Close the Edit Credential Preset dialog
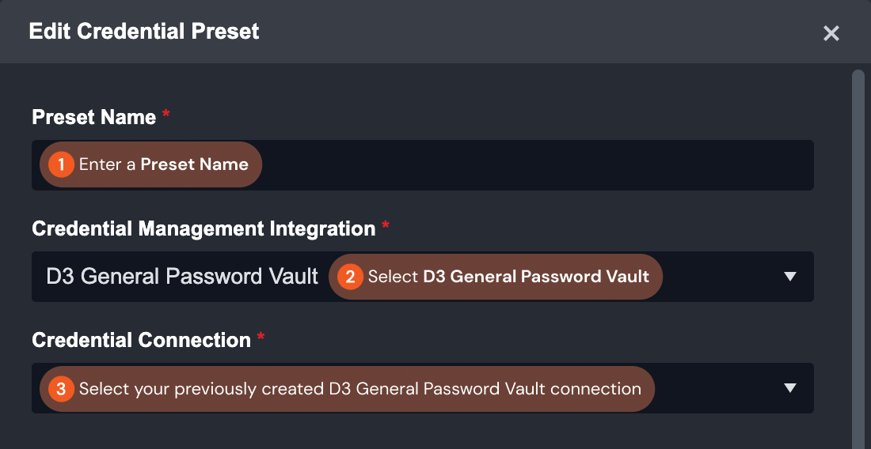This screenshot has width=871, height=449. pos(831,33)
